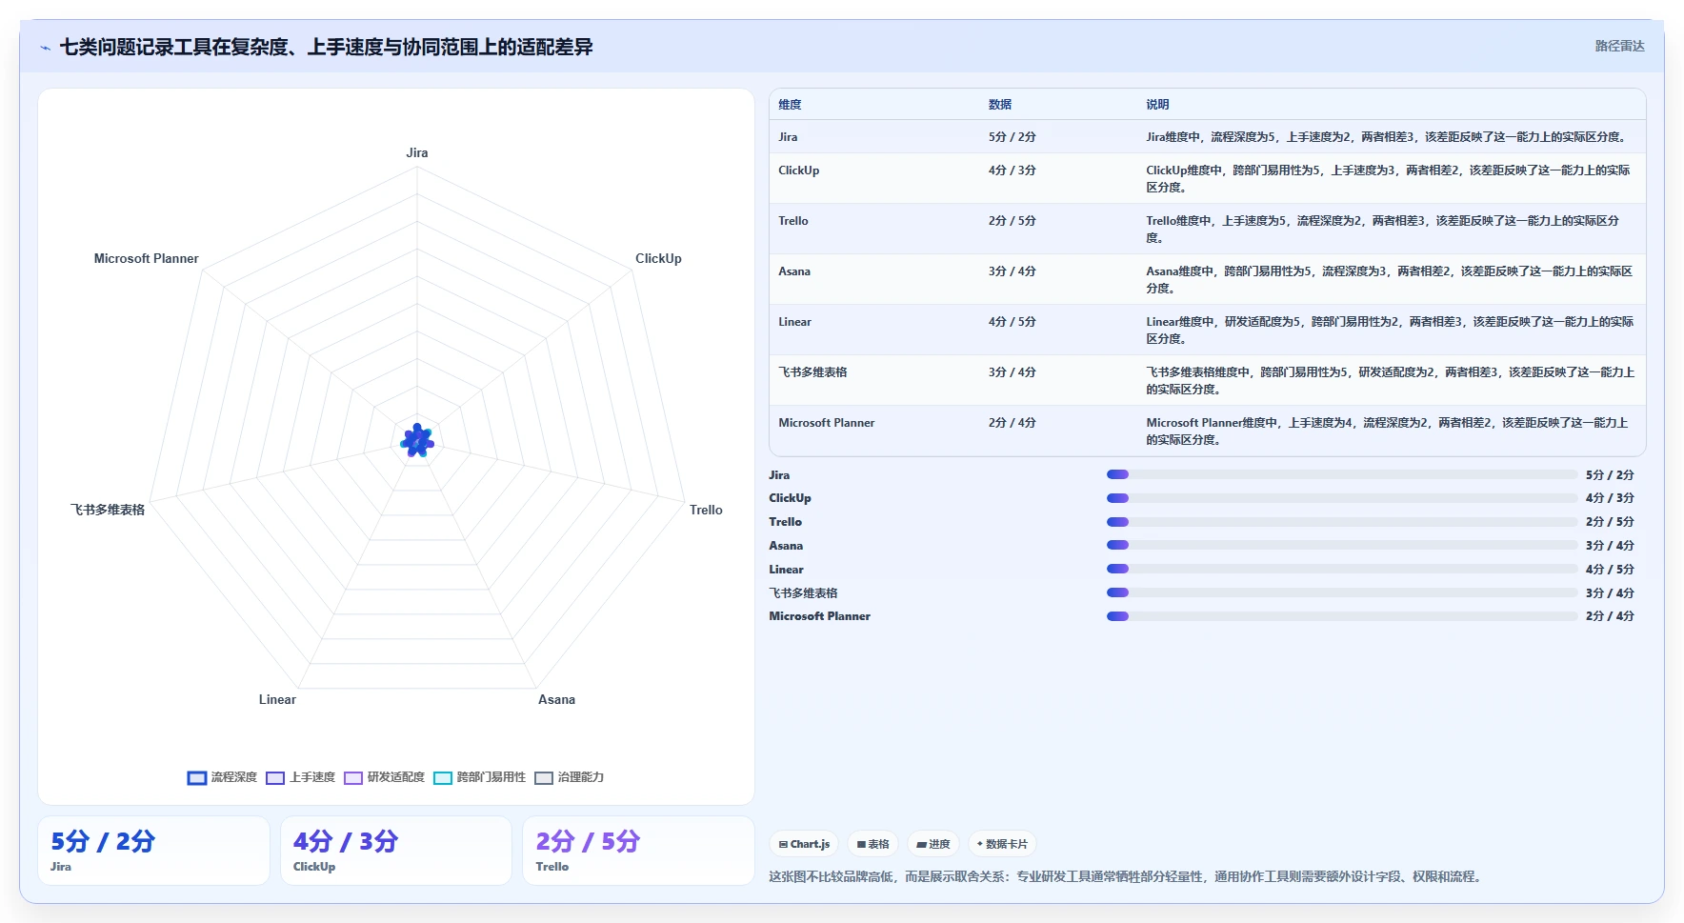Click the 路径雷达 label in header
Screen dimensions: 1684x923
click(x=1620, y=46)
